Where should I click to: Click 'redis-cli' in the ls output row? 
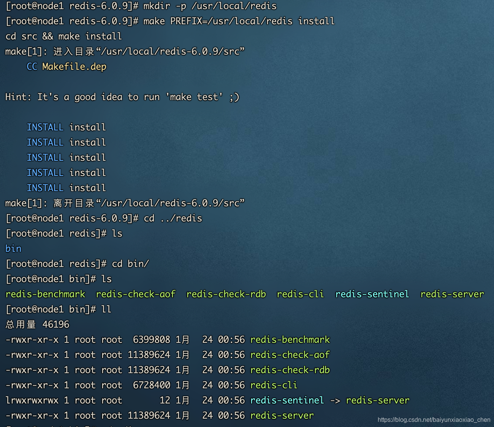click(300, 294)
